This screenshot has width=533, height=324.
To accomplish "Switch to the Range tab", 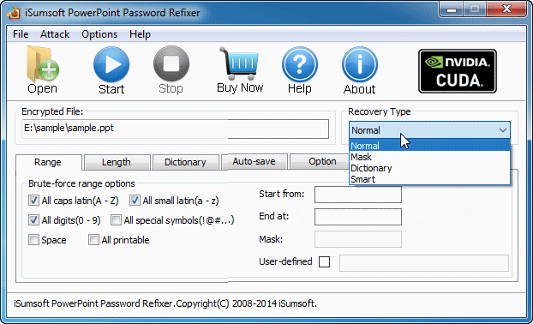I will tap(48, 162).
